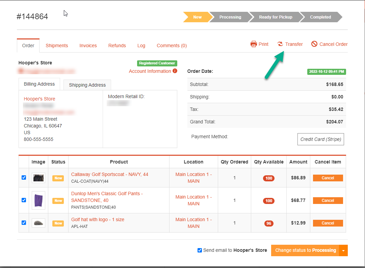Open the Dunlop Golf Pants thumbnail
365x268 pixels.
tap(38, 200)
